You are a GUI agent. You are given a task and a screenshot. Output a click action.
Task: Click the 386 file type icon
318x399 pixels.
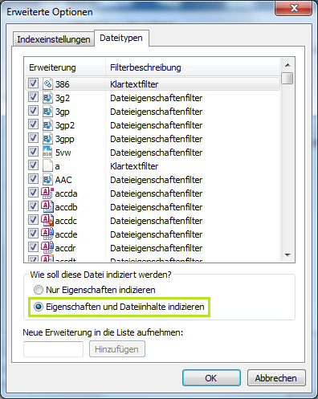(x=47, y=84)
